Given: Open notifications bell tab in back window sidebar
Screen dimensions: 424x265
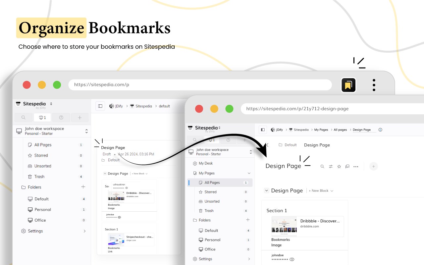Looking at the screenshot, I should point(42,117).
